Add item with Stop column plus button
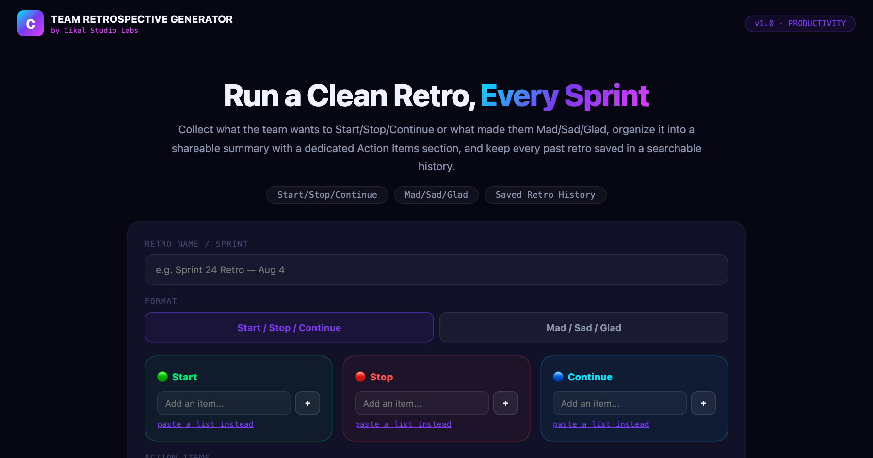This screenshot has width=873, height=458. pyautogui.click(x=506, y=403)
